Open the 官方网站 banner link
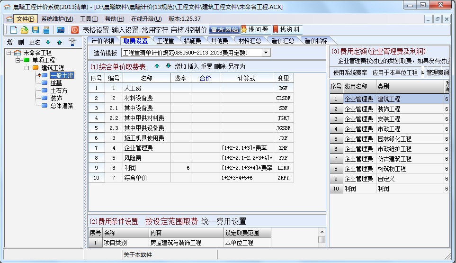The height and width of the screenshot is (263, 456). tap(224, 29)
